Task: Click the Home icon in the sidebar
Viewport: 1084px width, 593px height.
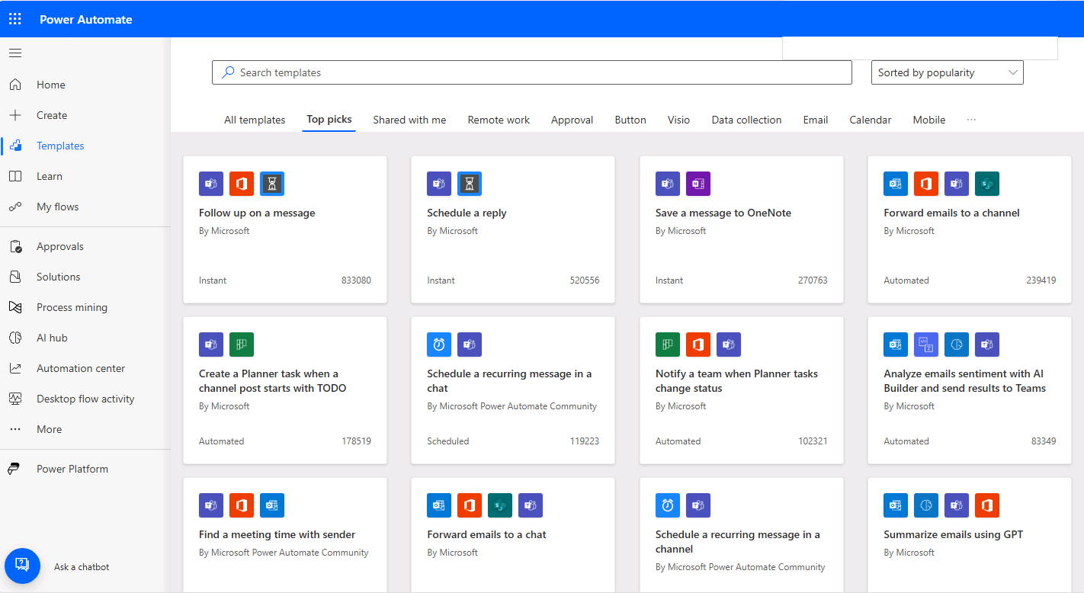Action: (15, 85)
